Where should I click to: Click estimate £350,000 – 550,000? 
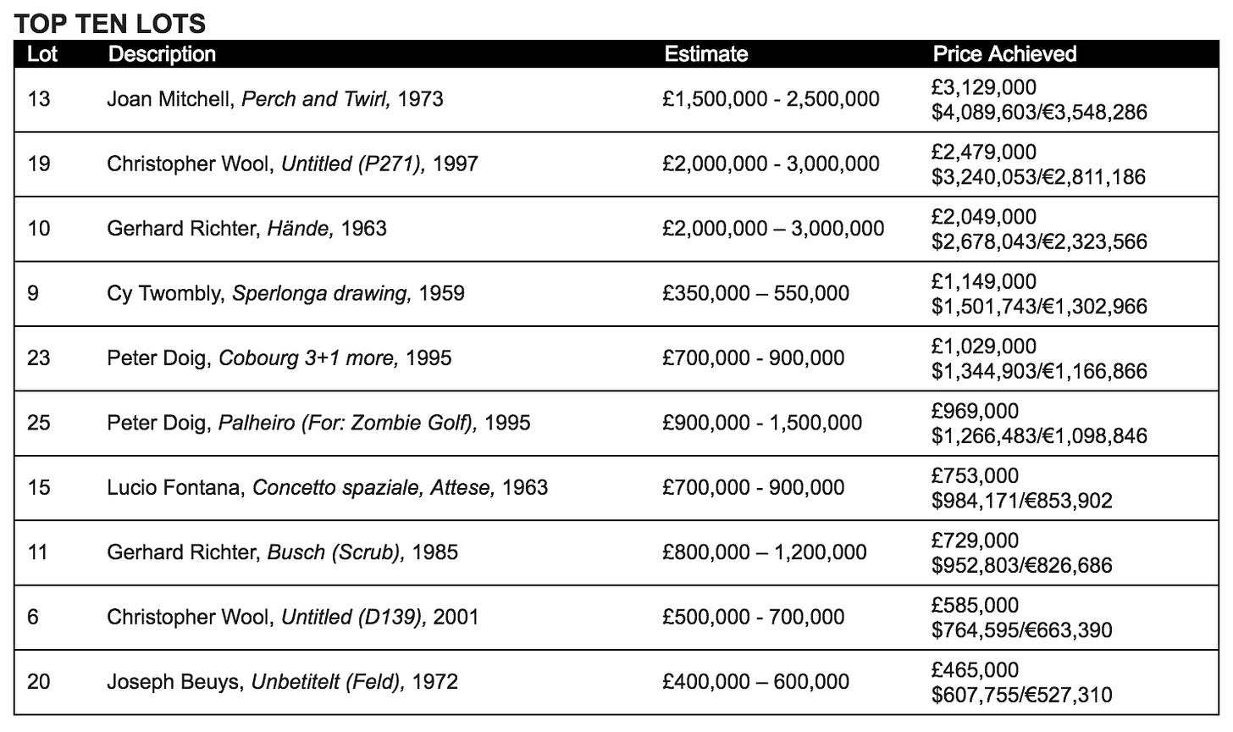(755, 293)
